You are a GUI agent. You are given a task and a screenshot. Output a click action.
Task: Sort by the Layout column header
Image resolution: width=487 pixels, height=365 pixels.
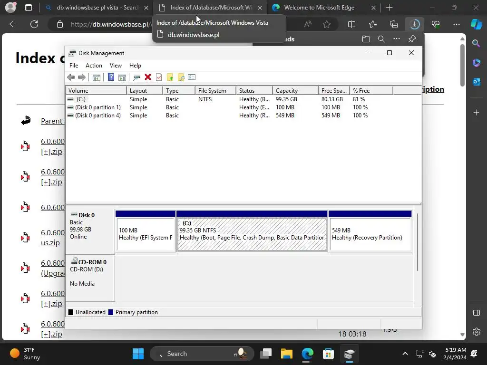(145, 91)
